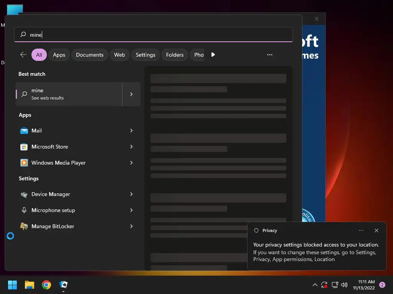Screen dimensions: 393x294
Task: Switch to the Web filter
Action: [120, 55]
